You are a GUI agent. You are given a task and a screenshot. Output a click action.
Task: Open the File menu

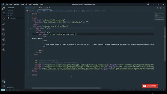(7, 4)
